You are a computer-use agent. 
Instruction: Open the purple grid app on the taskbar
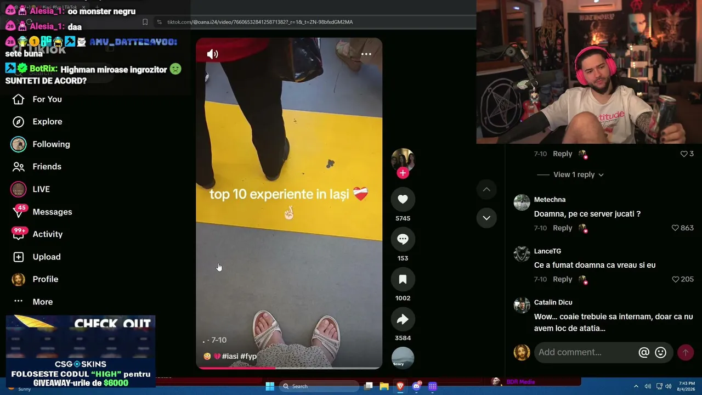[432, 386]
